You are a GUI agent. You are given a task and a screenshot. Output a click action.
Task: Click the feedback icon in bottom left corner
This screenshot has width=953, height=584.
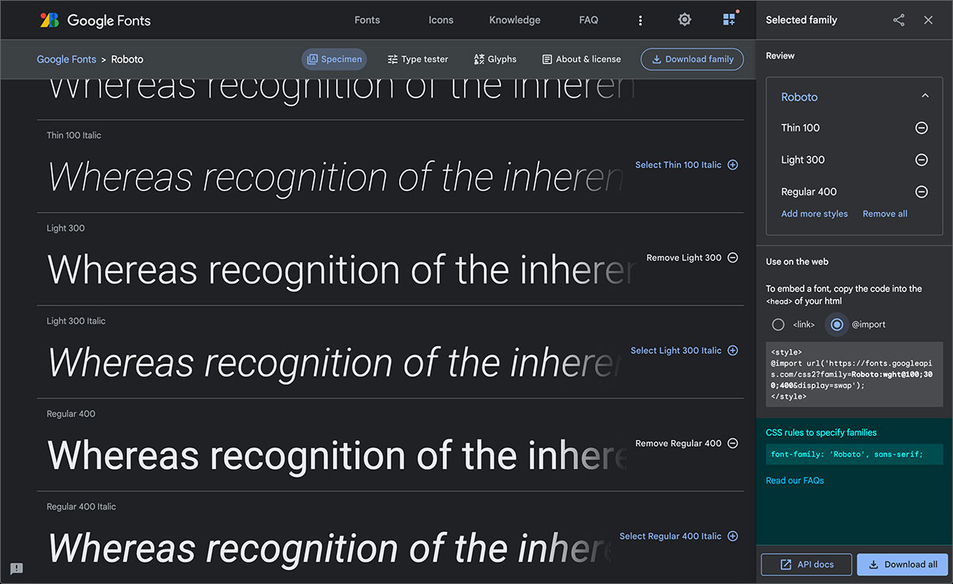(16, 568)
